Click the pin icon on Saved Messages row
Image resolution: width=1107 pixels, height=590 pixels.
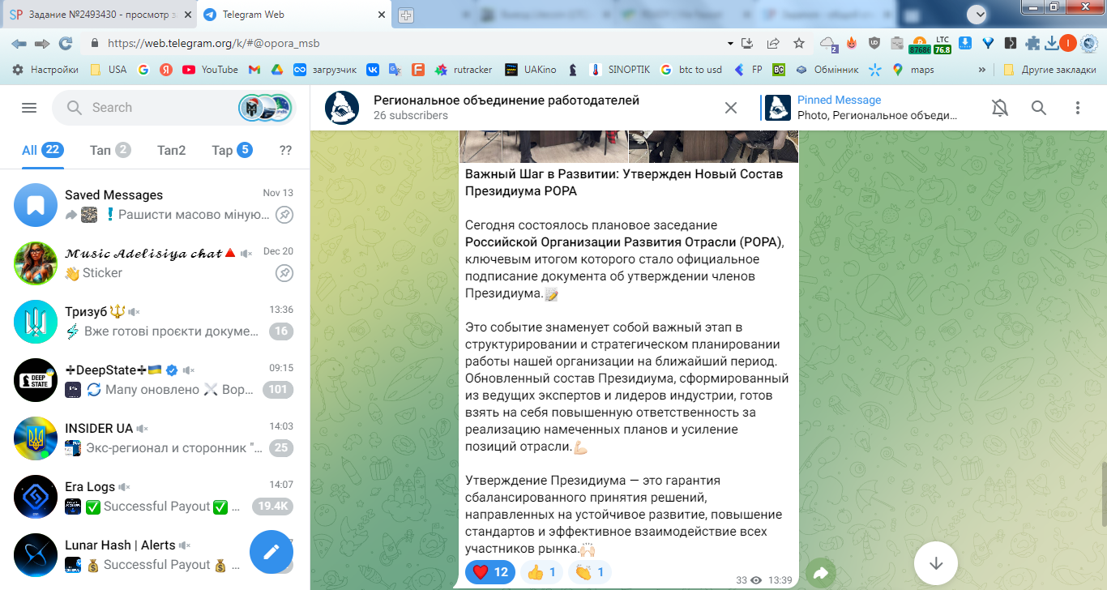tap(284, 215)
